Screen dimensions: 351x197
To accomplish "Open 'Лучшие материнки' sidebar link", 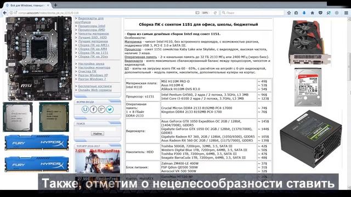I will 93,41.
